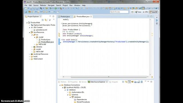Open the Snippets tab
The image size is (183, 103).
click(114, 82)
